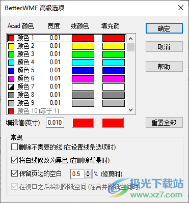Click the yellow icon for 颜色 2

(x=11, y=46)
